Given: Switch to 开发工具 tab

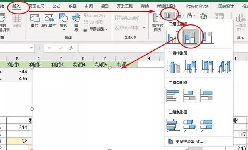Looking at the screenshot, I should point(125,6).
